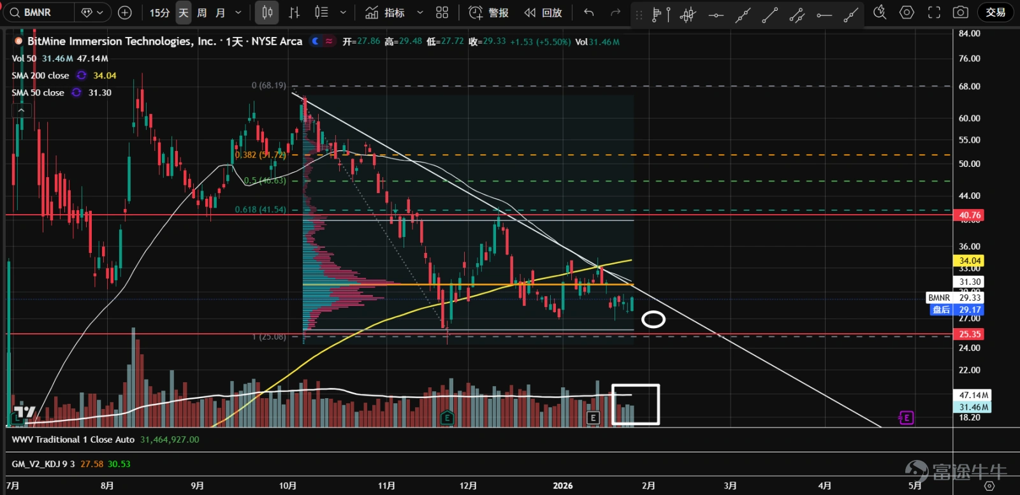Open the 指标 indicators menu
The image size is (1020, 495).
pyautogui.click(x=385, y=12)
